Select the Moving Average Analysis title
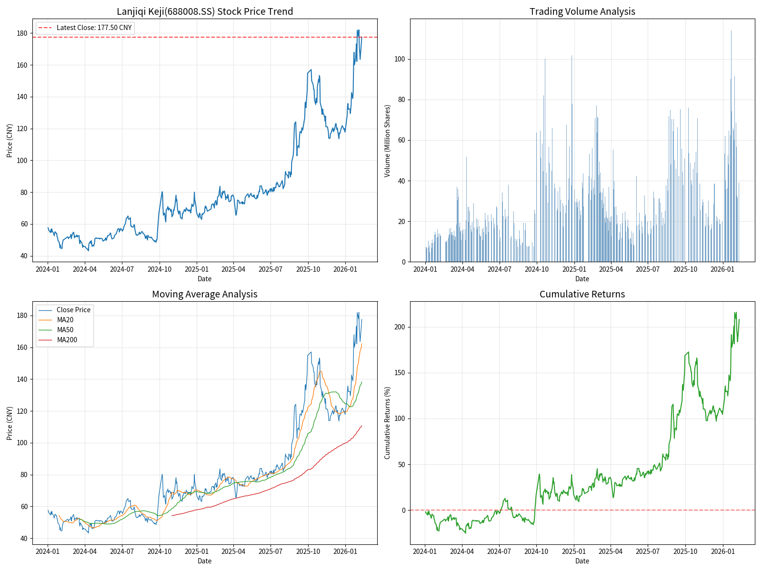This screenshot has height=572, width=762. (205, 294)
